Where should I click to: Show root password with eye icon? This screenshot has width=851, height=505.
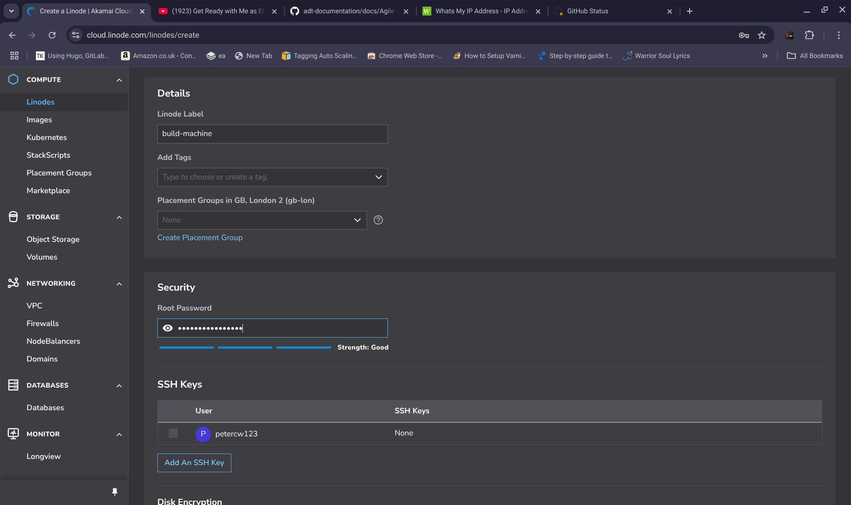tap(168, 328)
